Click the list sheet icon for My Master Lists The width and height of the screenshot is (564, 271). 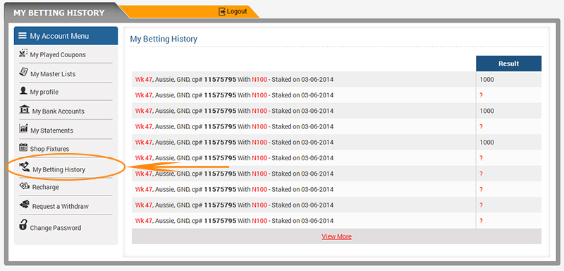tap(24, 72)
